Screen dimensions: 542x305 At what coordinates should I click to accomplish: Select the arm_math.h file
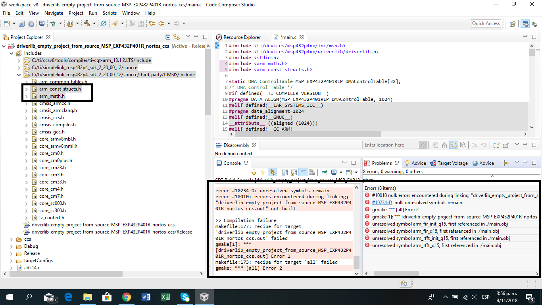tap(52, 96)
